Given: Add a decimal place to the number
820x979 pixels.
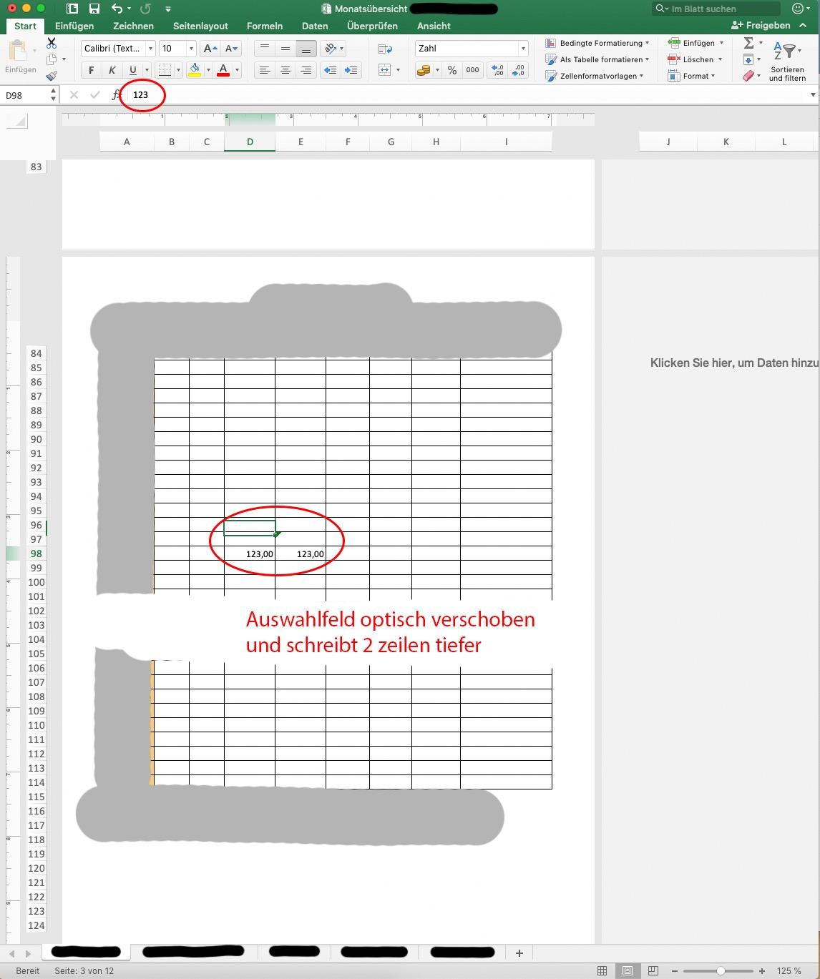Looking at the screenshot, I should tap(498, 70).
